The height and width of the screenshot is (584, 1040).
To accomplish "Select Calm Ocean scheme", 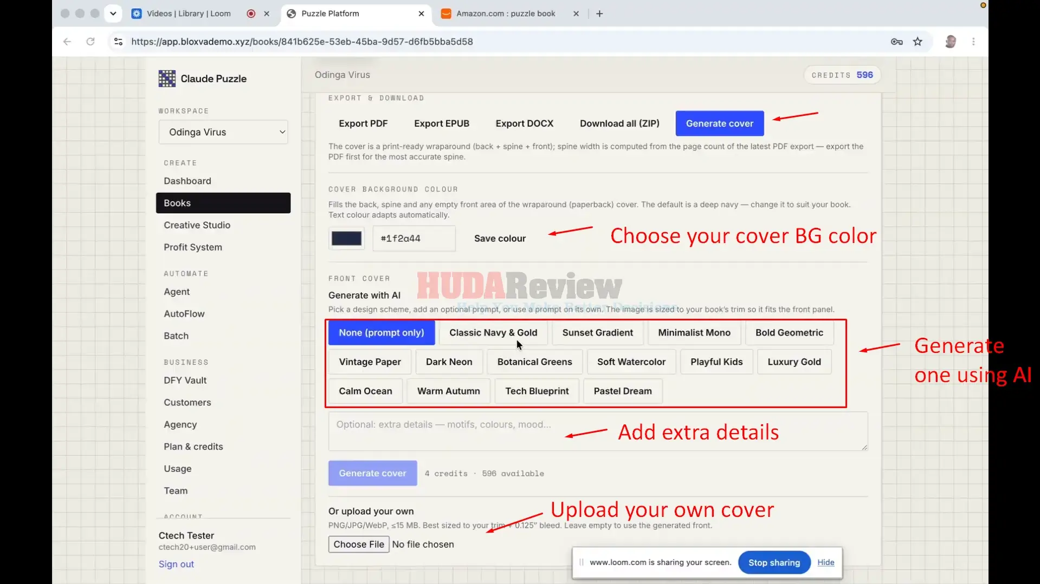I will click(x=365, y=391).
